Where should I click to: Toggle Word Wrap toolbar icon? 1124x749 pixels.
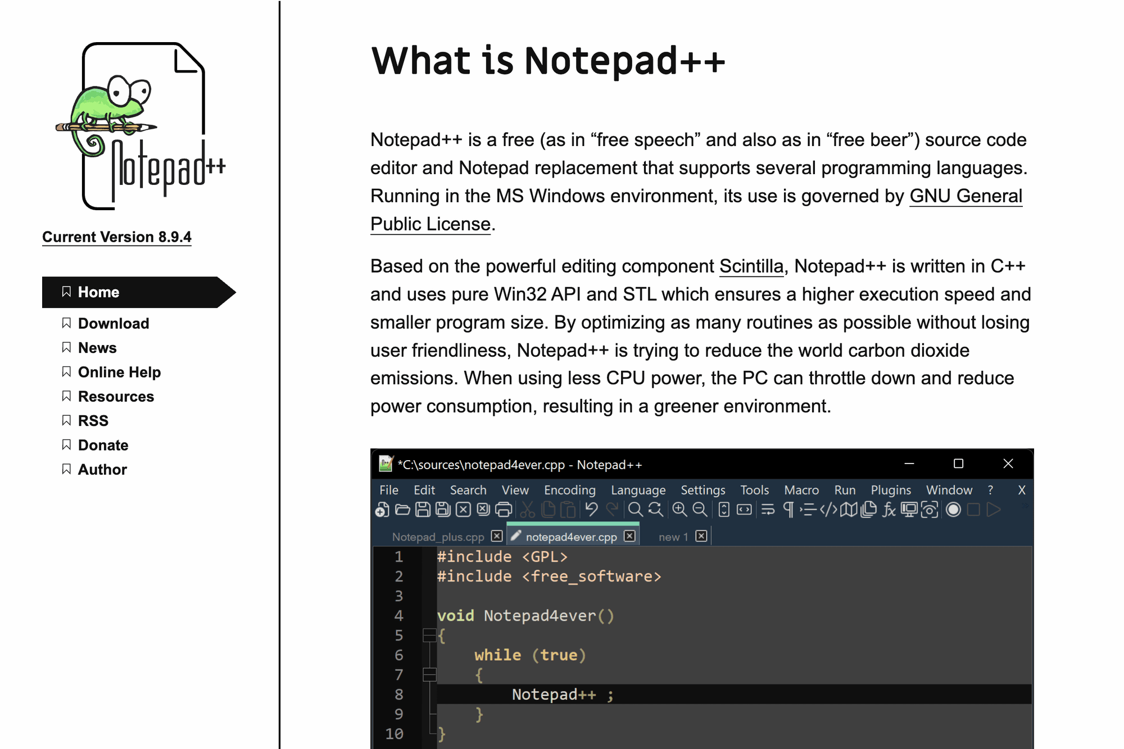768,510
